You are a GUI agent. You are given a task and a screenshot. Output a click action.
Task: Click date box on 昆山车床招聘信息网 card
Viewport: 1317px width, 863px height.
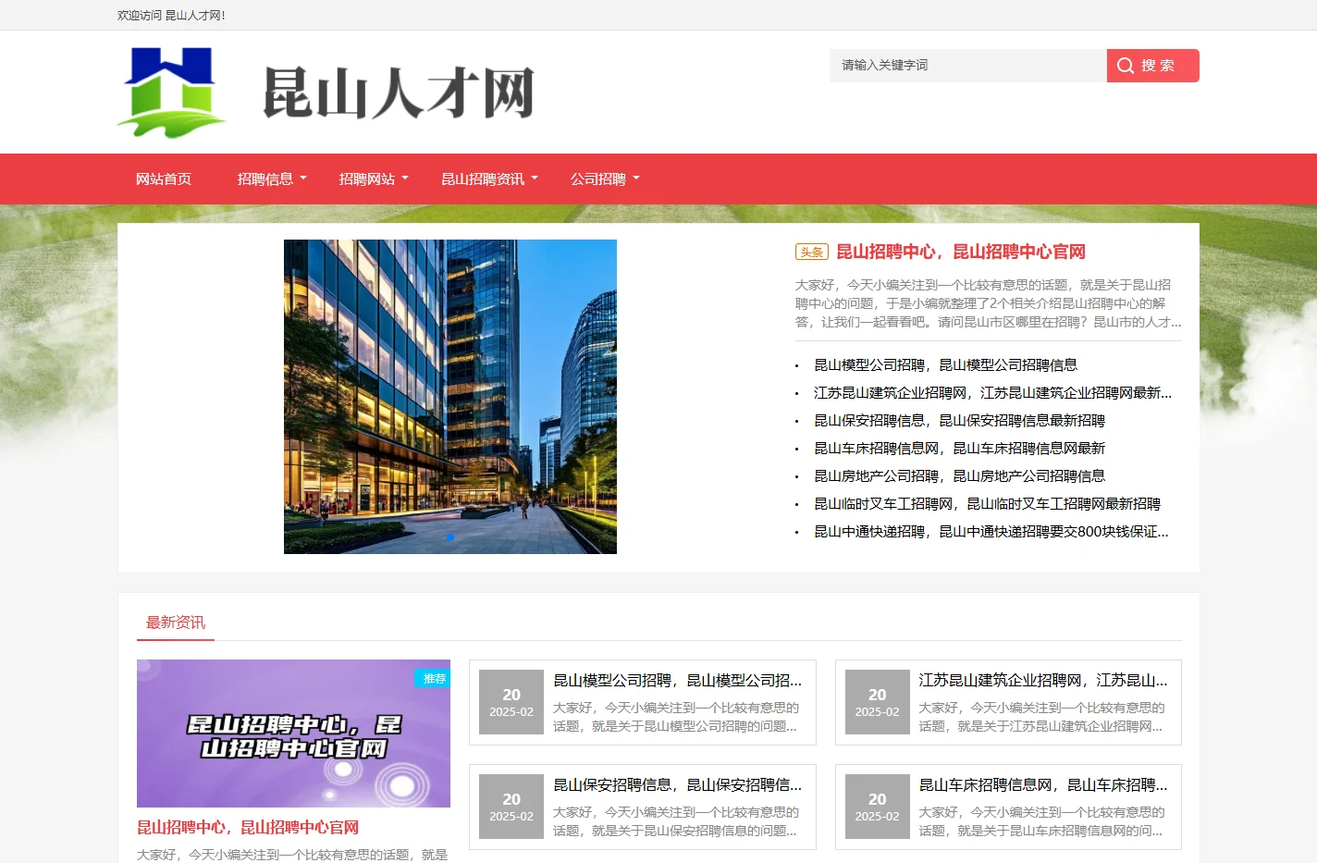click(877, 808)
